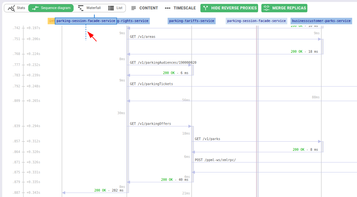The width and height of the screenshot is (357, 197).
Task: Select the Stats tab
Action: pyautogui.click(x=16, y=8)
